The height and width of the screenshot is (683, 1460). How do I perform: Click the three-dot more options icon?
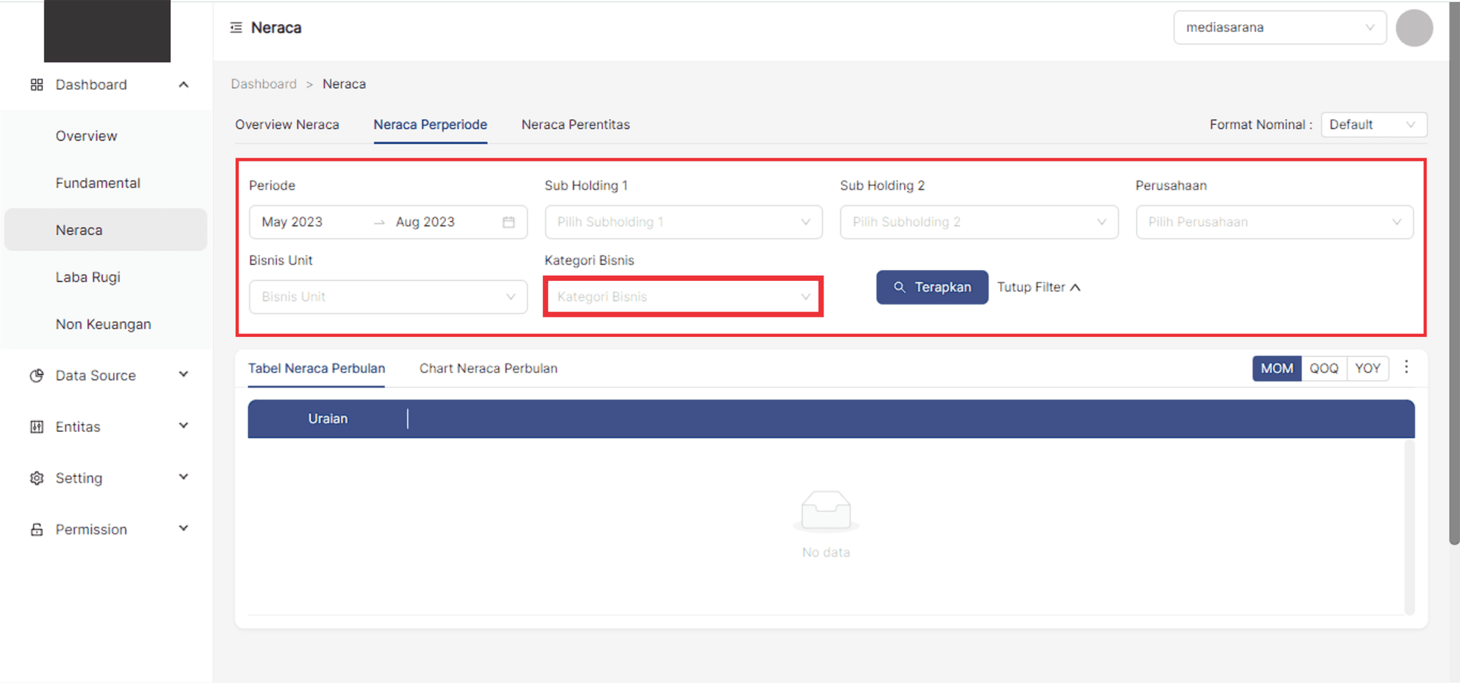coord(1406,368)
